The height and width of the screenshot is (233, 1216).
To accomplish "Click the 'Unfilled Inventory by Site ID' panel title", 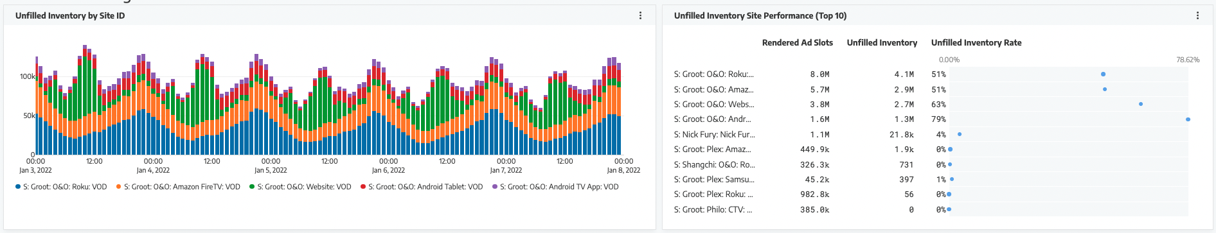I will pos(70,15).
